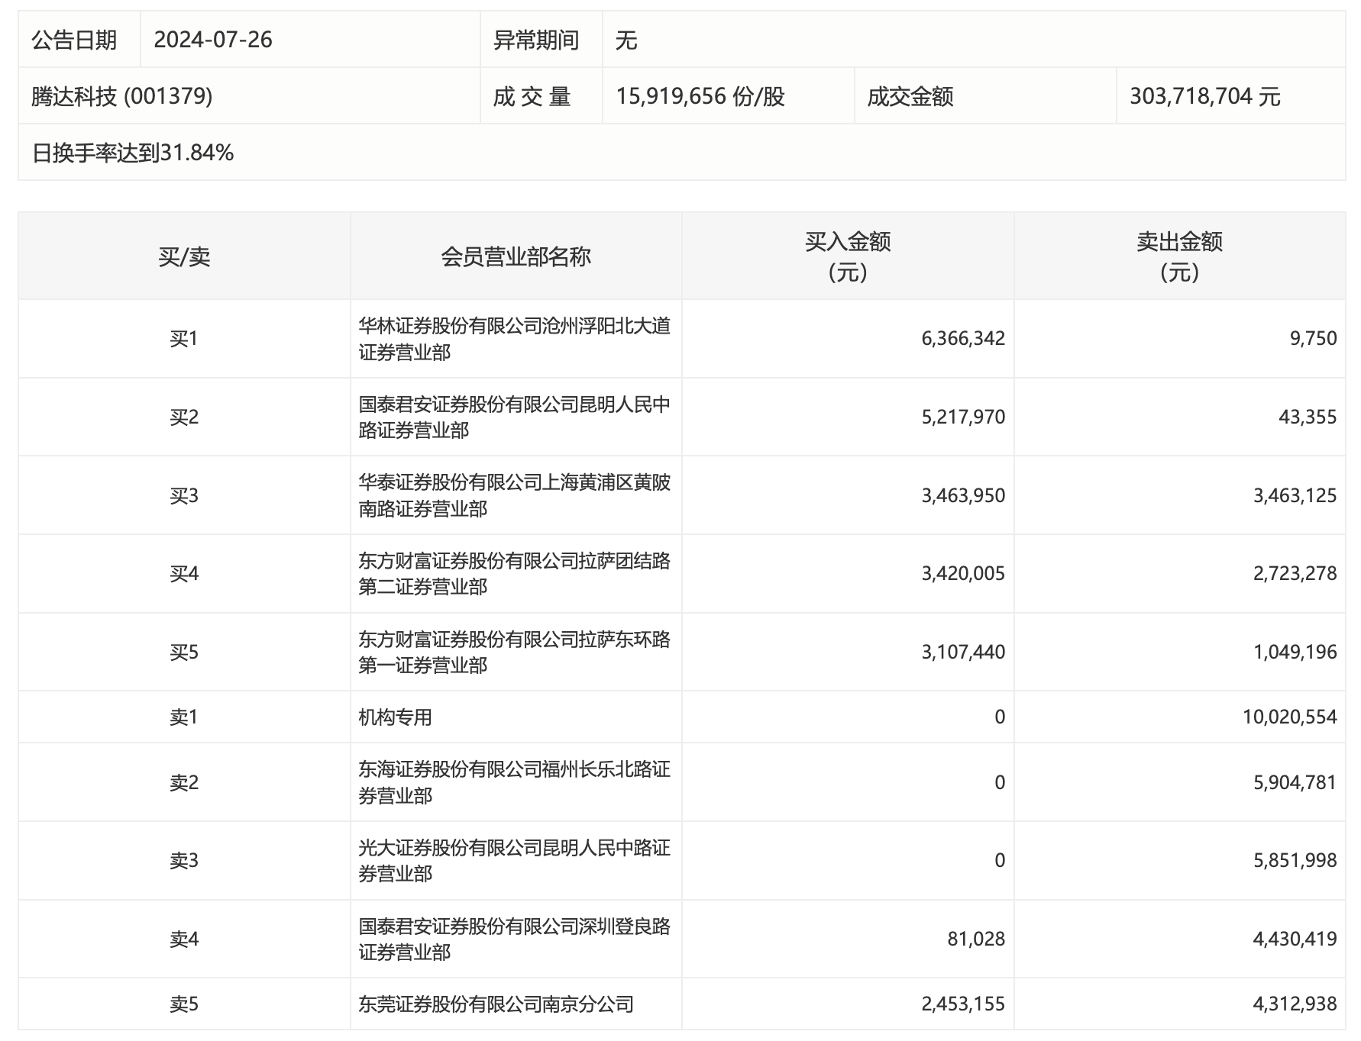Click 东海证券福州长乐北路 branch name
This screenshot has width=1361, height=1041.
[x=515, y=782]
